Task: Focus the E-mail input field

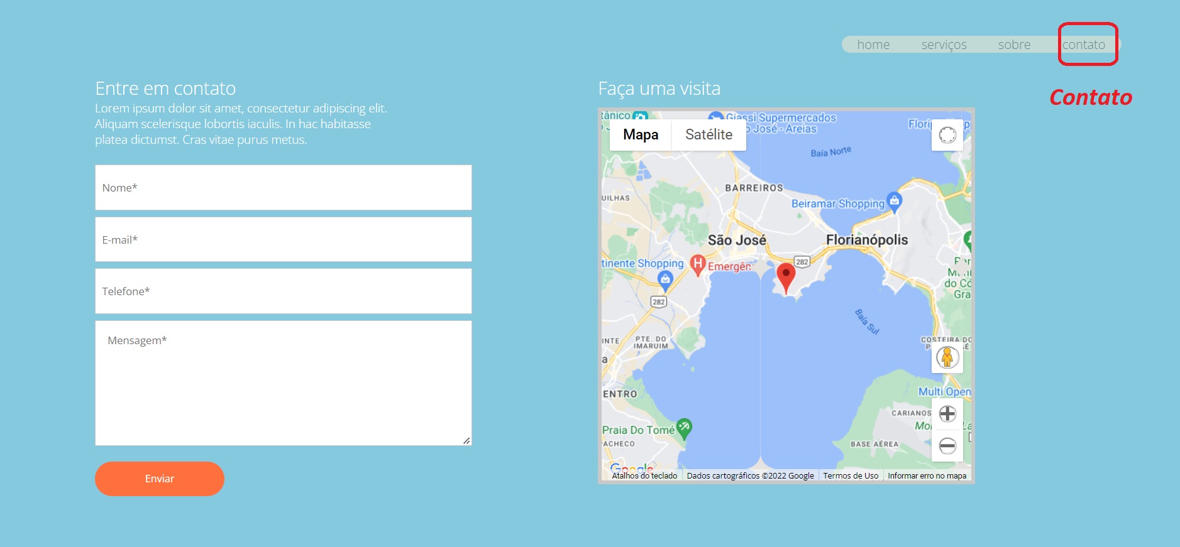Action: point(284,239)
